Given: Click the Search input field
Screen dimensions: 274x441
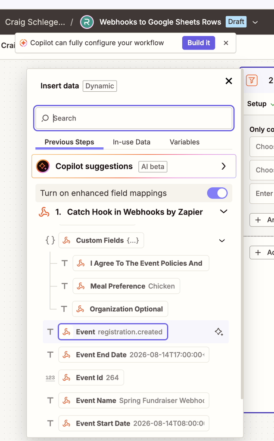Looking at the screenshot, I should click(134, 118).
